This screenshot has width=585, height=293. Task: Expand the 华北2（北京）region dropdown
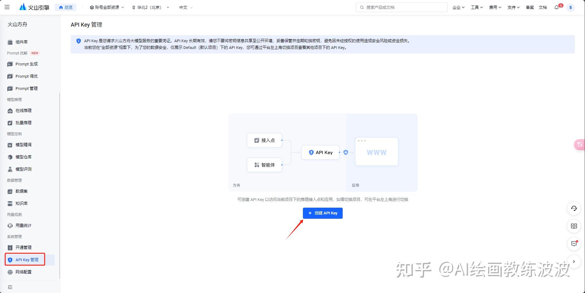click(151, 7)
